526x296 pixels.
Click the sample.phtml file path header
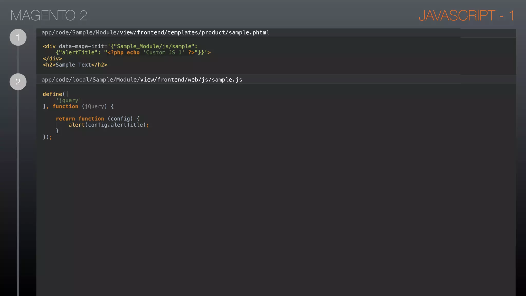(155, 33)
